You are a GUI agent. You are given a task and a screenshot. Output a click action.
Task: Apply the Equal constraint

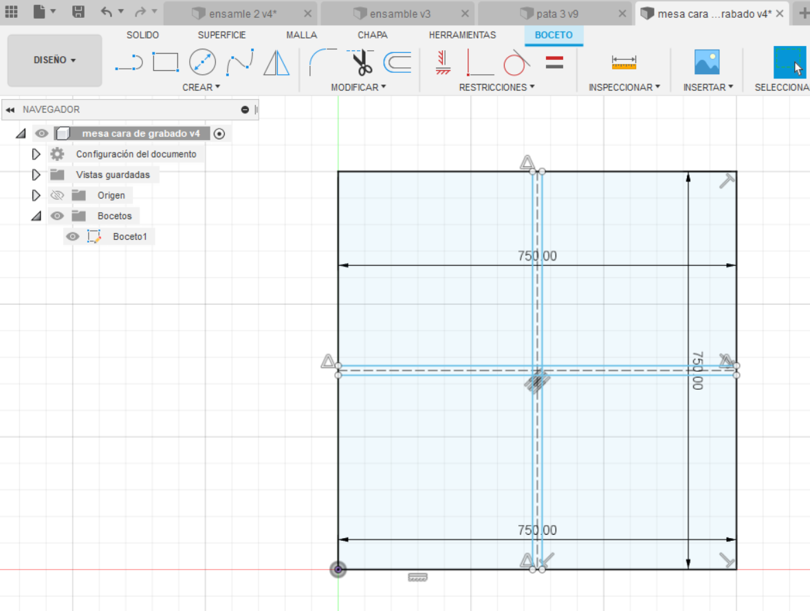[554, 63]
